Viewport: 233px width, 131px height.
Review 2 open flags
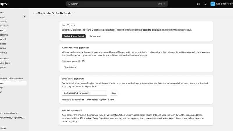(74, 36)
